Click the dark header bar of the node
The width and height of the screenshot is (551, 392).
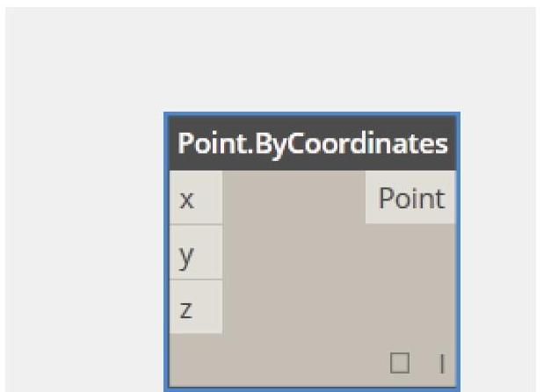tap(312, 143)
